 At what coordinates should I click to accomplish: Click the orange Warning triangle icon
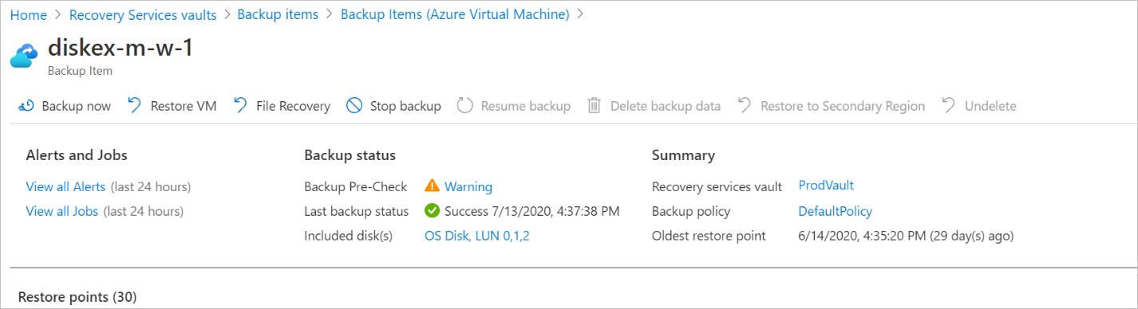coord(432,186)
